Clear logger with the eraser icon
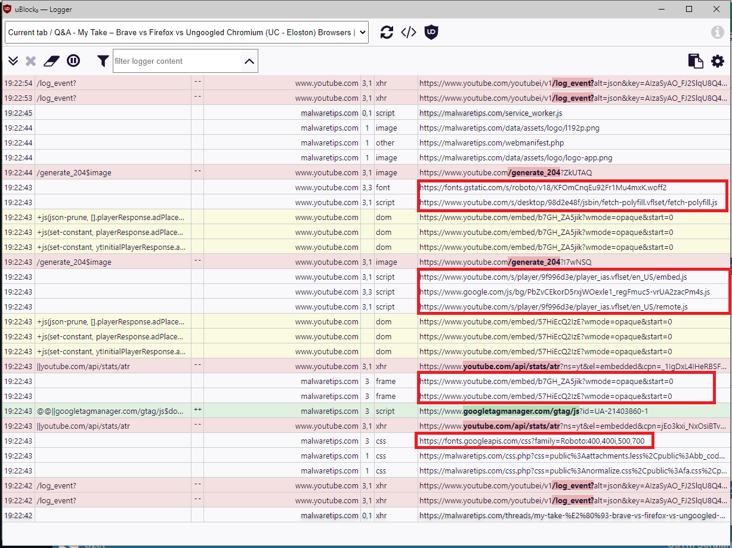 point(52,61)
